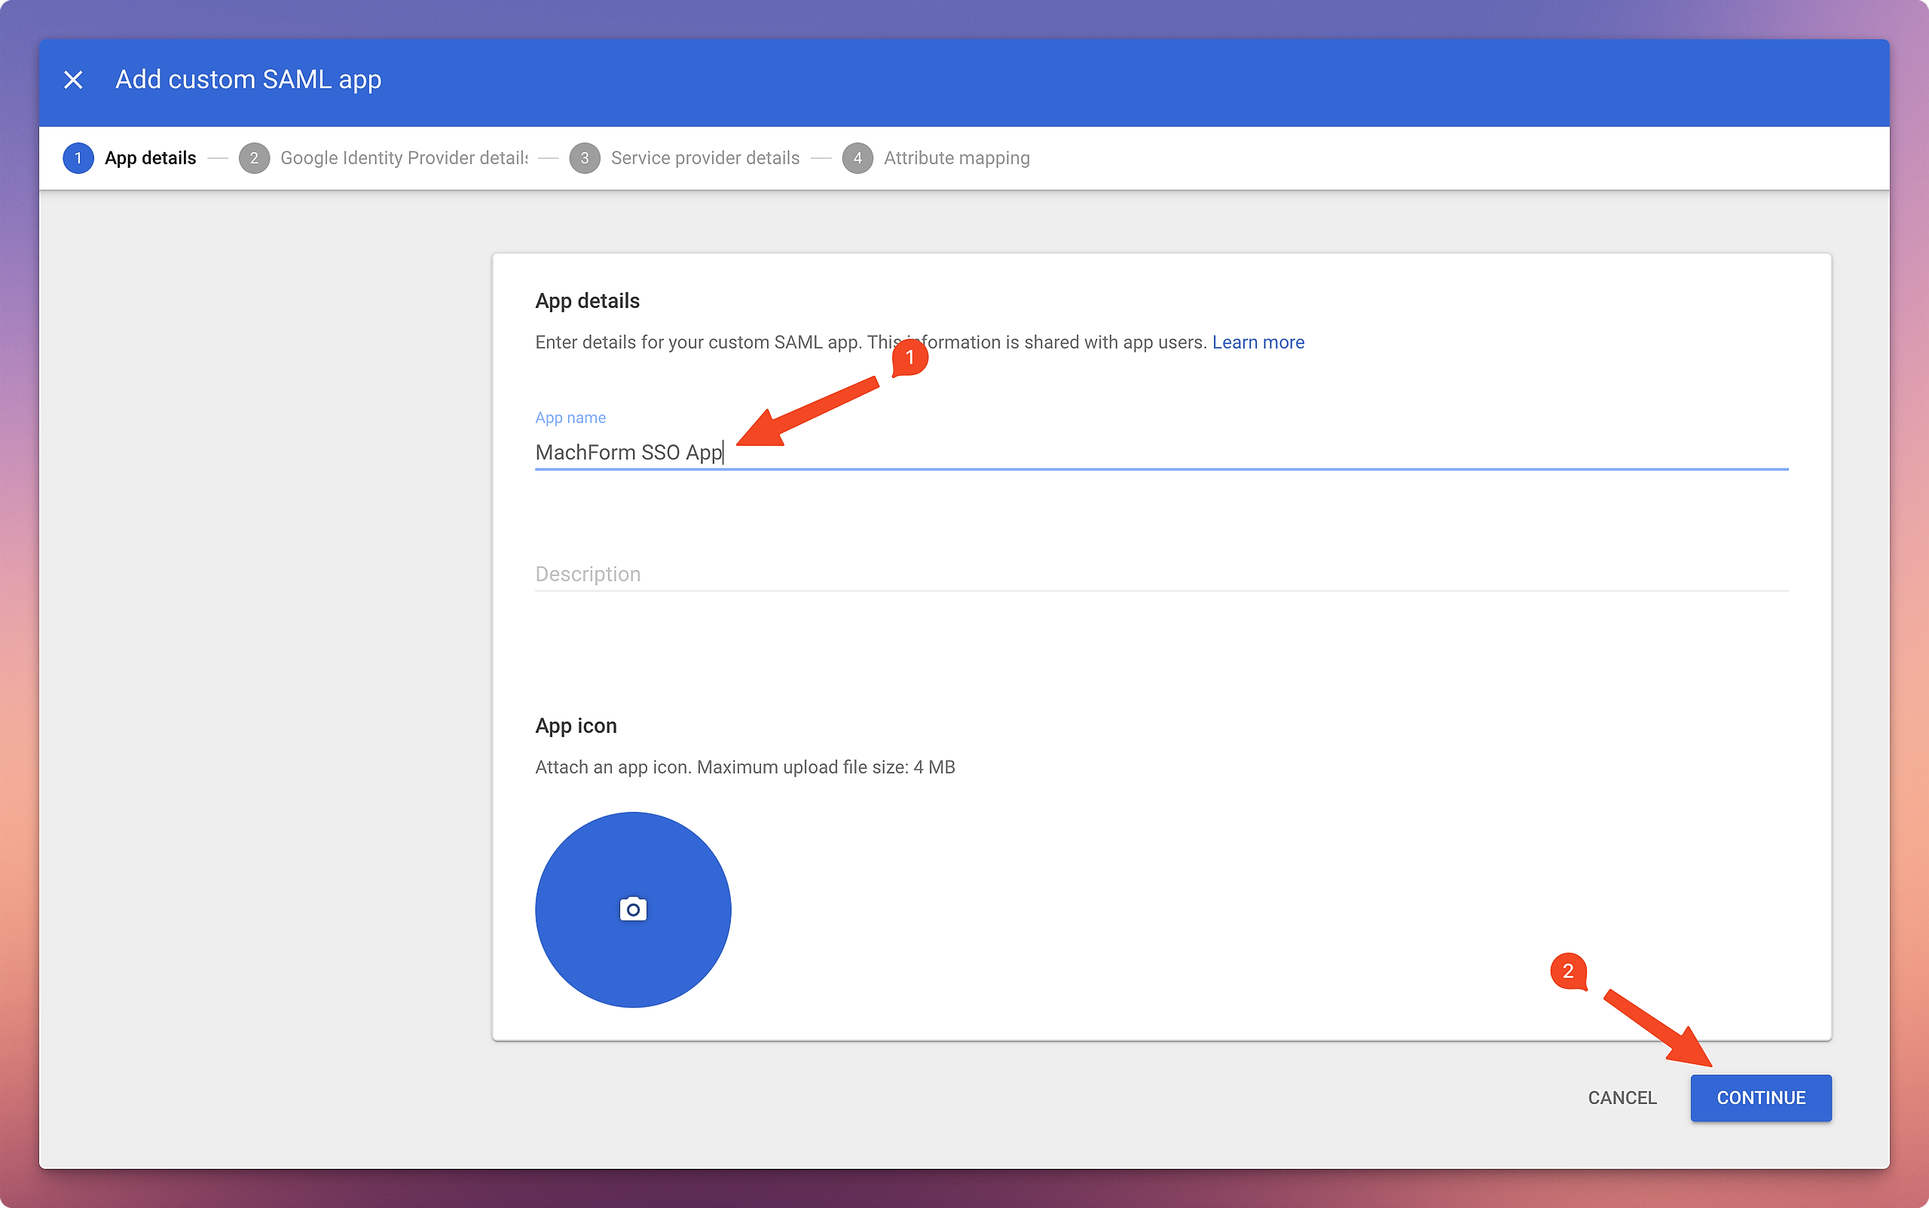
Task: Select the App details step label
Action: click(x=150, y=158)
